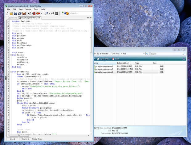Viewport: 191px width, 145px height.
Task: Click the Open folder toolbar icon
Action: [11, 13]
